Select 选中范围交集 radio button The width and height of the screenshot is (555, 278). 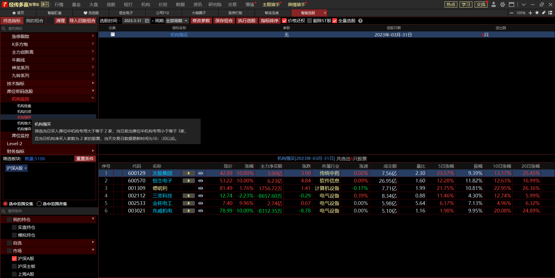tap(5, 204)
